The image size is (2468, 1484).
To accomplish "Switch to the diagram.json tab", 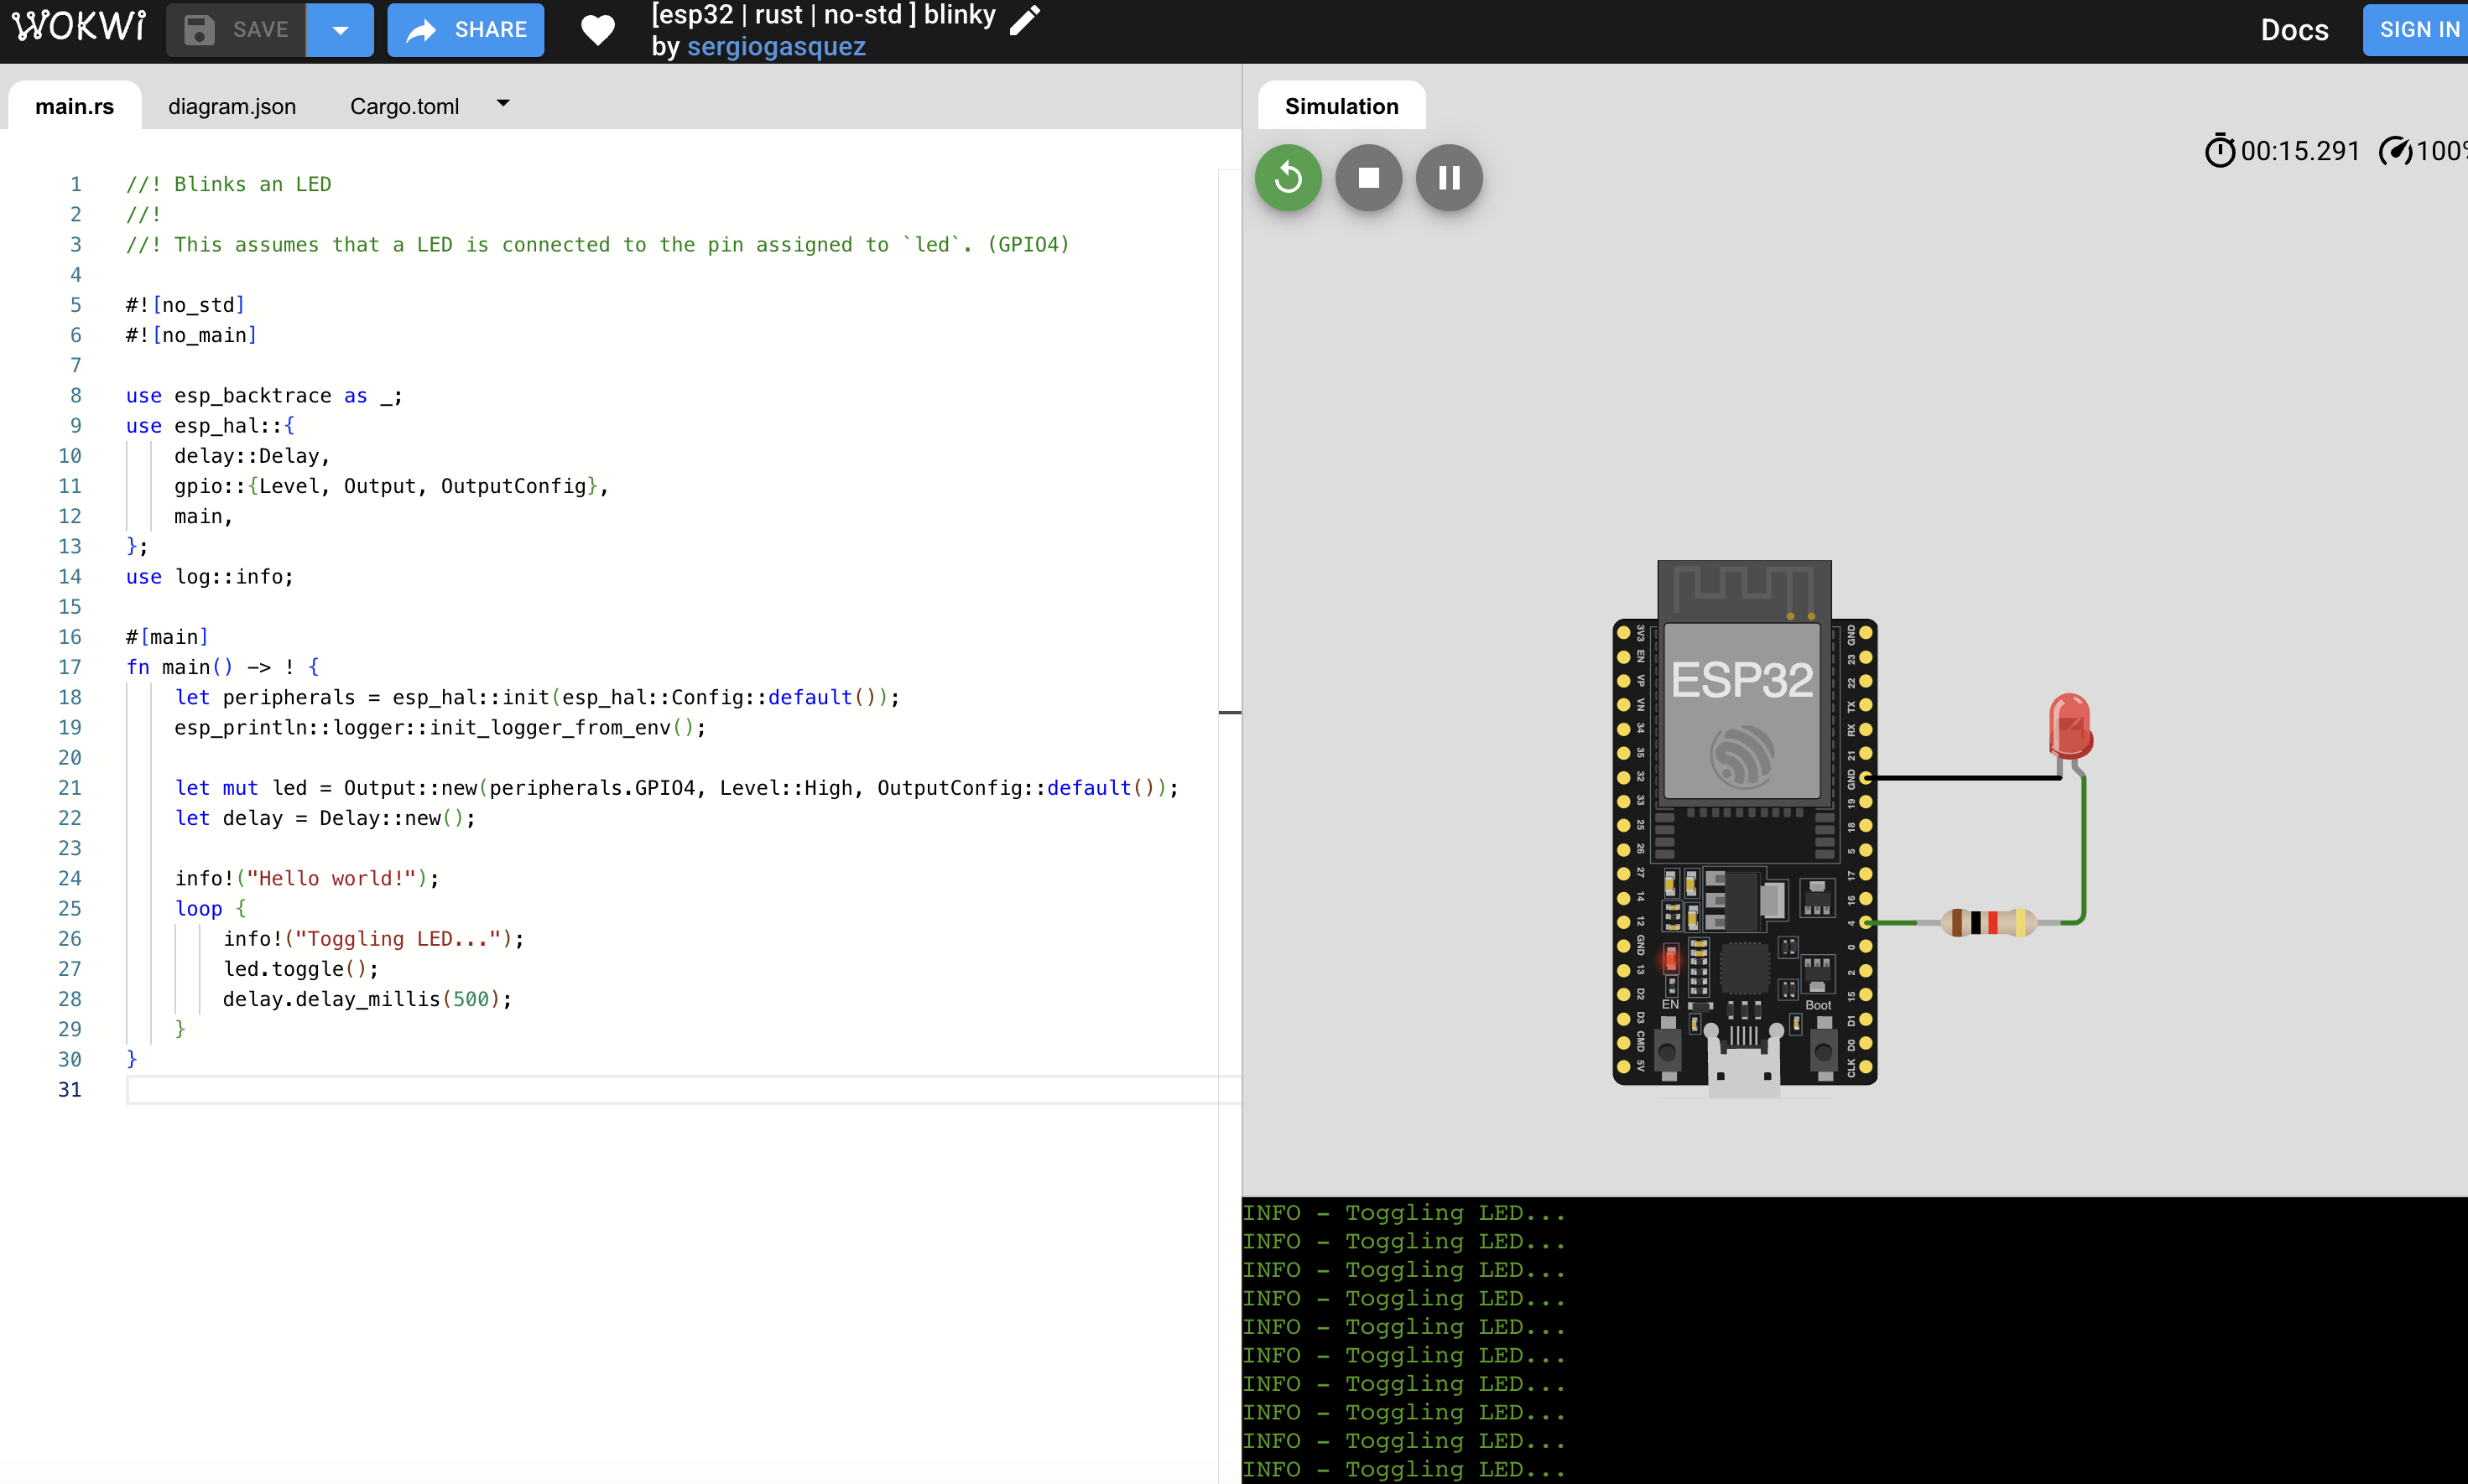I will (x=231, y=105).
